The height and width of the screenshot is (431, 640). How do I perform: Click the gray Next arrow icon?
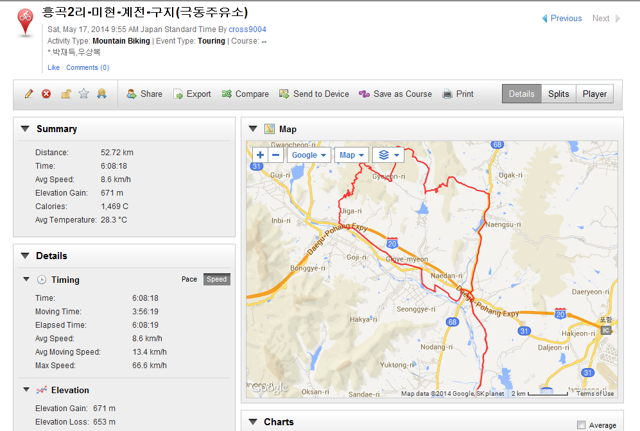tap(618, 19)
